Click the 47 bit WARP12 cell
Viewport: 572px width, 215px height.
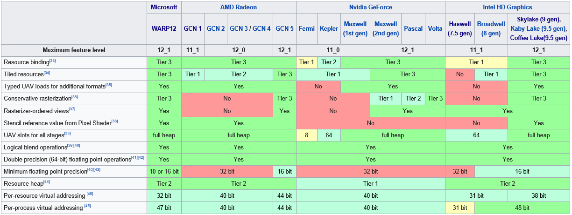pos(164,208)
